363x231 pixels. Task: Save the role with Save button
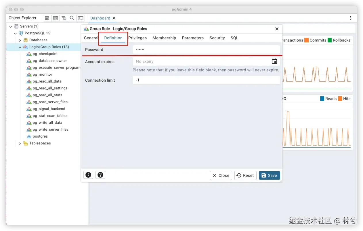click(270, 175)
